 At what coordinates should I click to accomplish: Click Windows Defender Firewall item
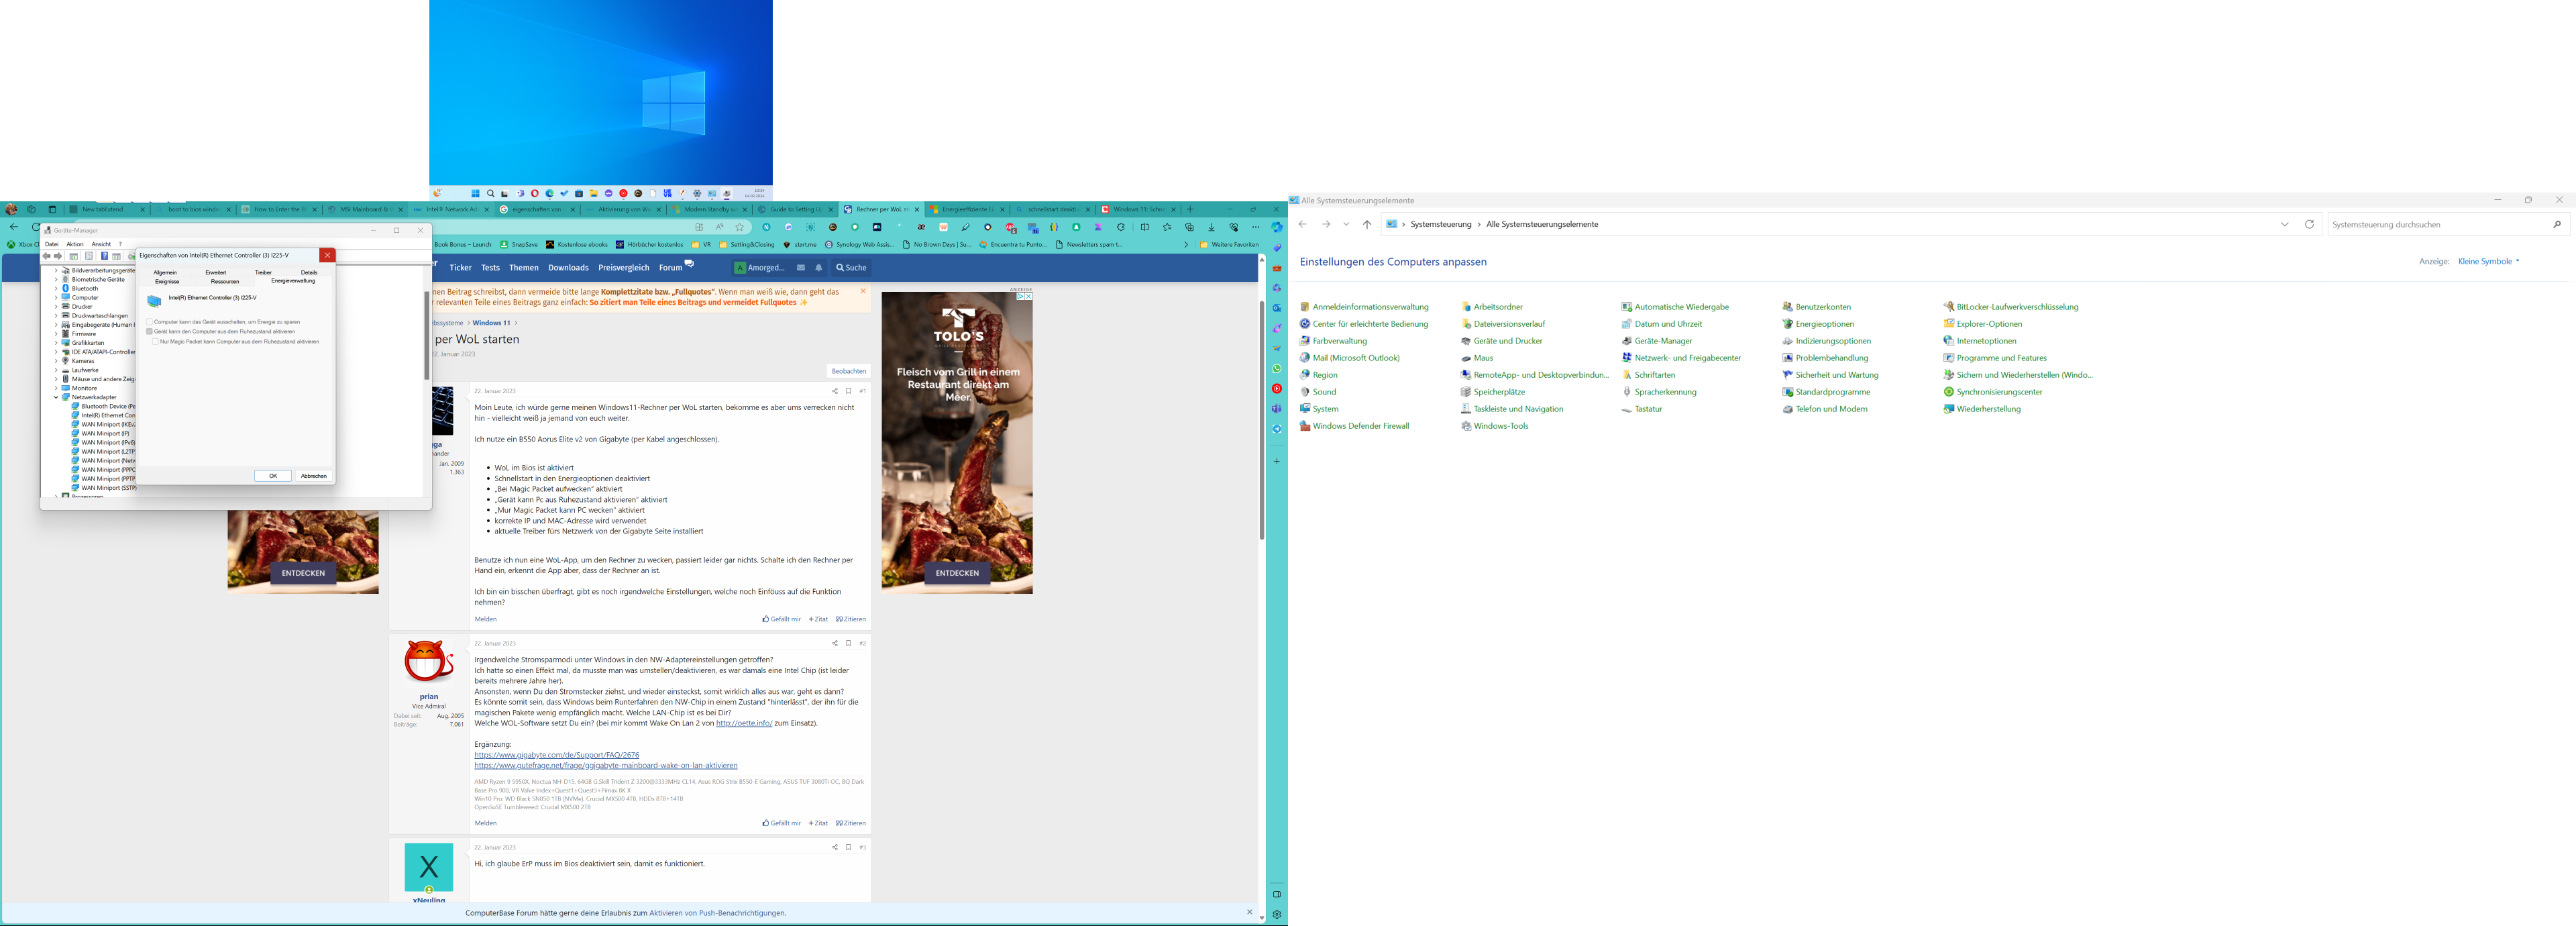(x=1360, y=426)
